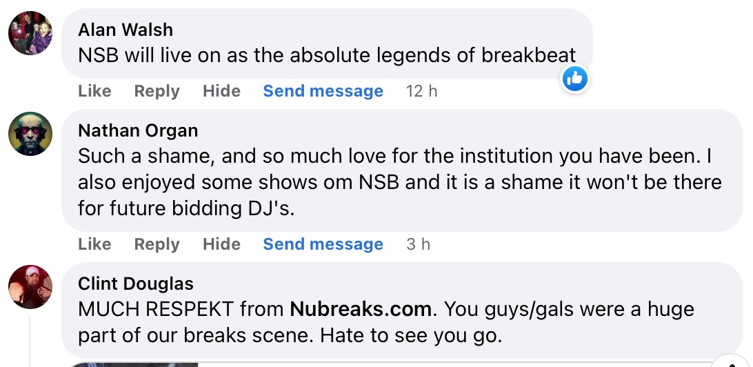753x367 pixels.
Task: Click Clint Douglas's avatar image
Action: click(x=30, y=287)
